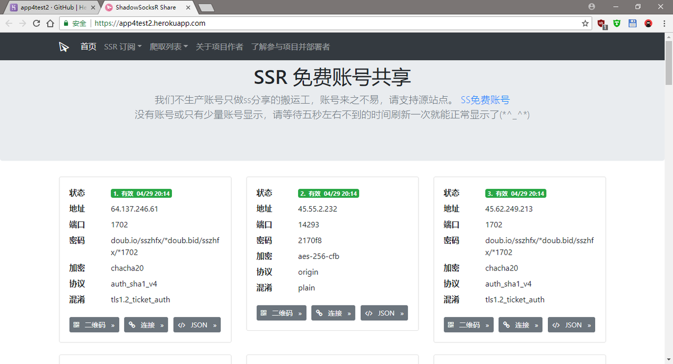Click 连接 button for account 1
This screenshot has height=364, width=673.
[146, 325]
